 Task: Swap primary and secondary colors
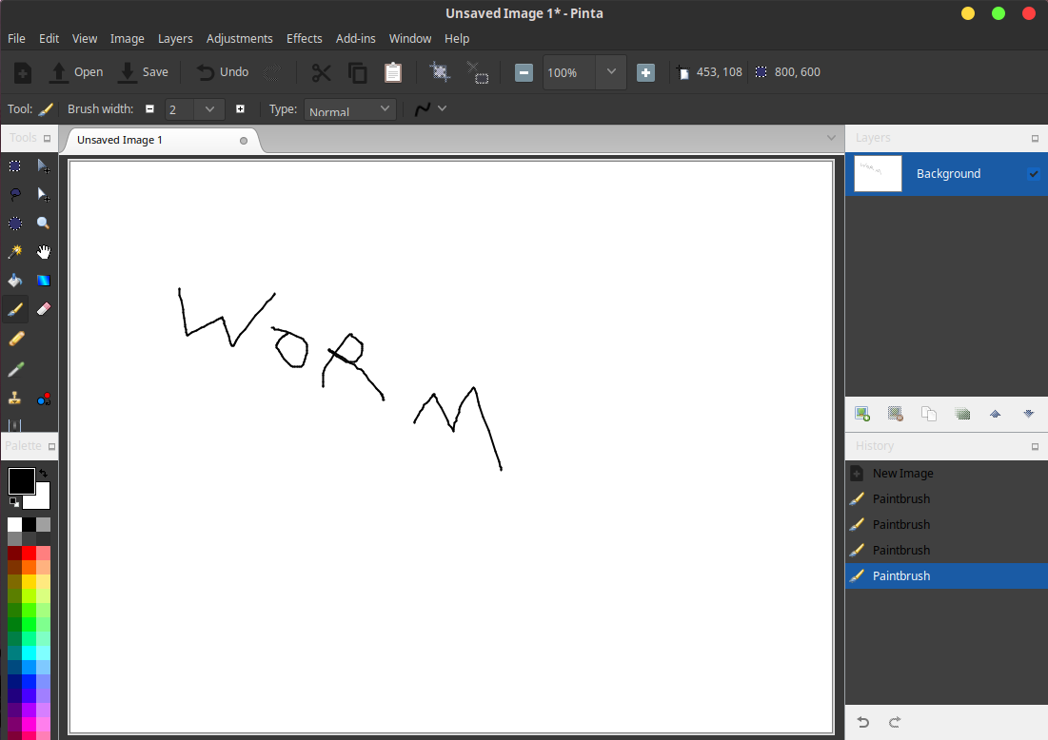tap(44, 473)
